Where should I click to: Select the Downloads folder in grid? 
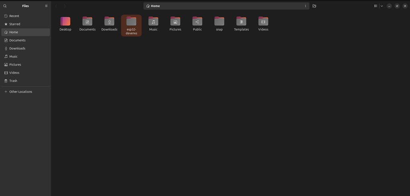tap(109, 24)
